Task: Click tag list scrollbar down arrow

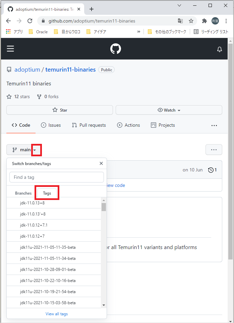Action: (x=104, y=305)
